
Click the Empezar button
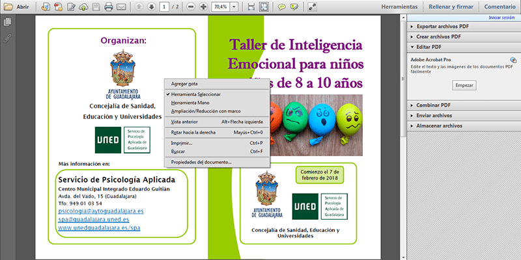[x=464, y=85]
